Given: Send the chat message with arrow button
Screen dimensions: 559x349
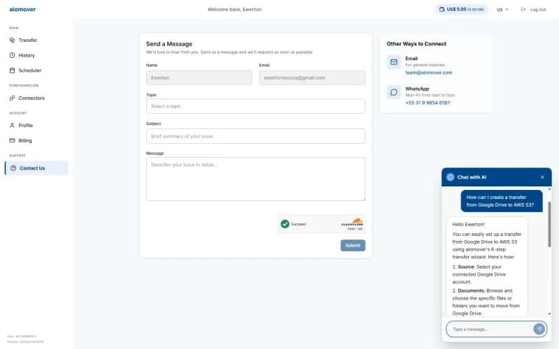Looking at the screenshot, I should (x=539, y=329).
